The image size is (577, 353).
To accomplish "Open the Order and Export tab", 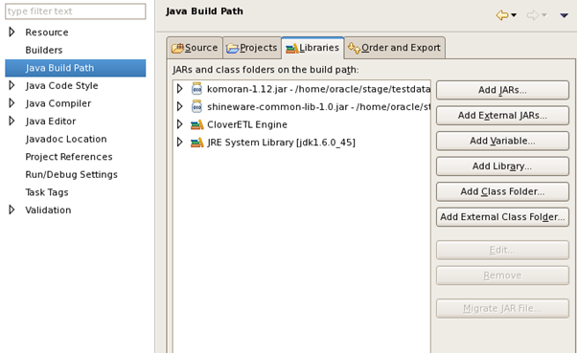I will click(x=395, y=48).
